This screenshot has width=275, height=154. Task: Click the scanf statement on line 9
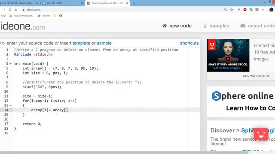pos(42,87)
